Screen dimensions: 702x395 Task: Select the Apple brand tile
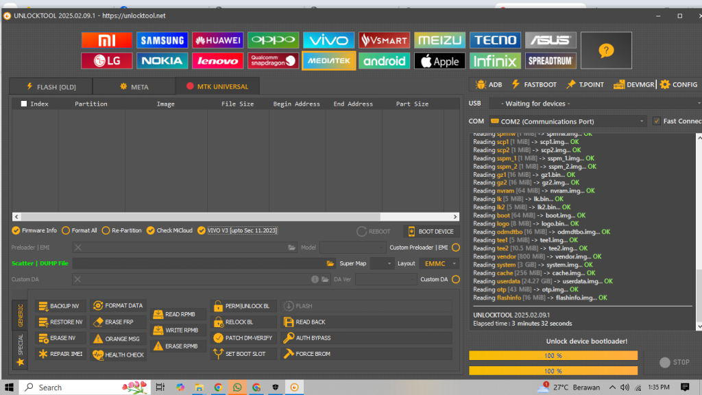439,61
